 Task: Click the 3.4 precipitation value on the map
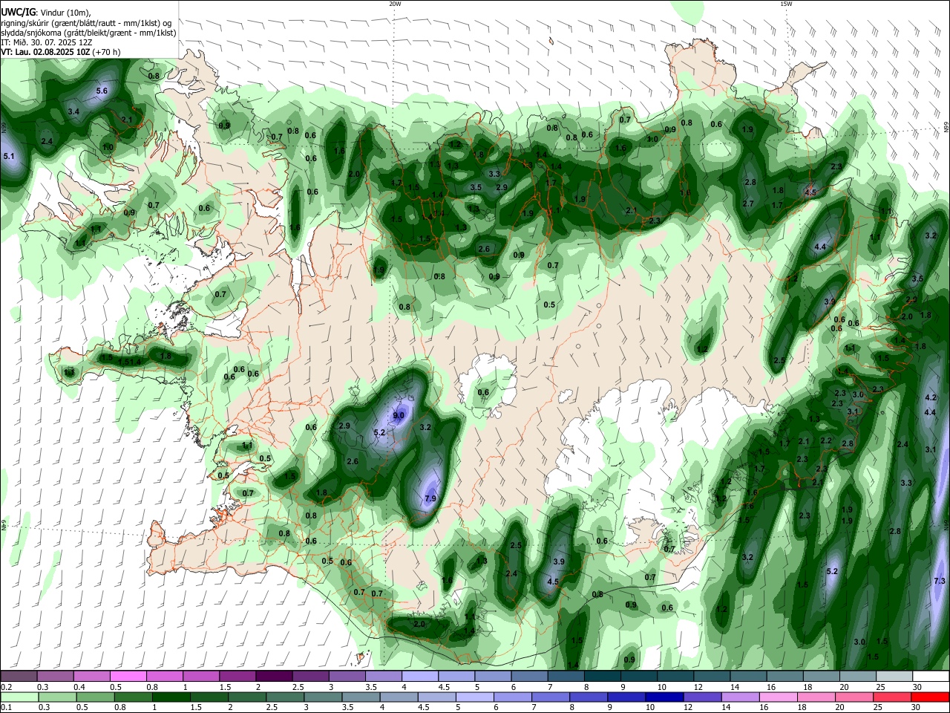[73, 111]
